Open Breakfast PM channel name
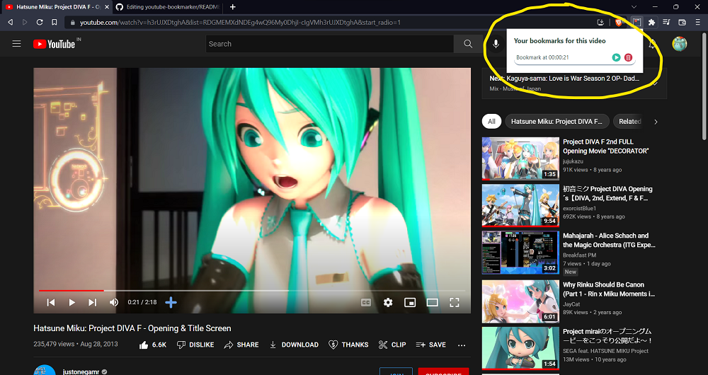The image size is (708, 375). tap(579, 255)
